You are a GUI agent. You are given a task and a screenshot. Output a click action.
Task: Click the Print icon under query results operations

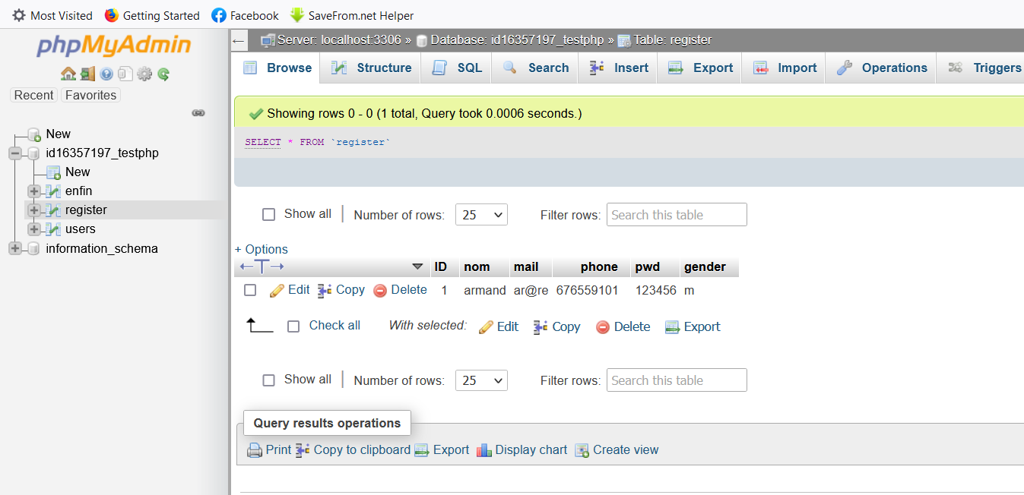click(x=255, y=449)
